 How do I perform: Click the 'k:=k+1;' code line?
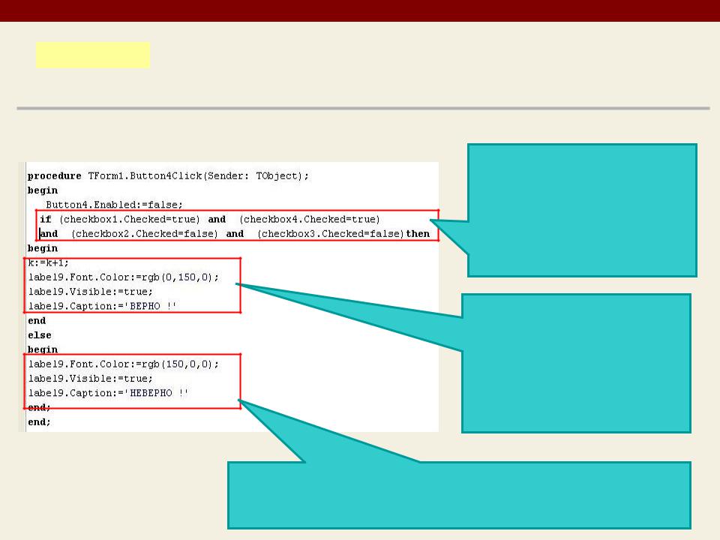click(x=49, y=262)
